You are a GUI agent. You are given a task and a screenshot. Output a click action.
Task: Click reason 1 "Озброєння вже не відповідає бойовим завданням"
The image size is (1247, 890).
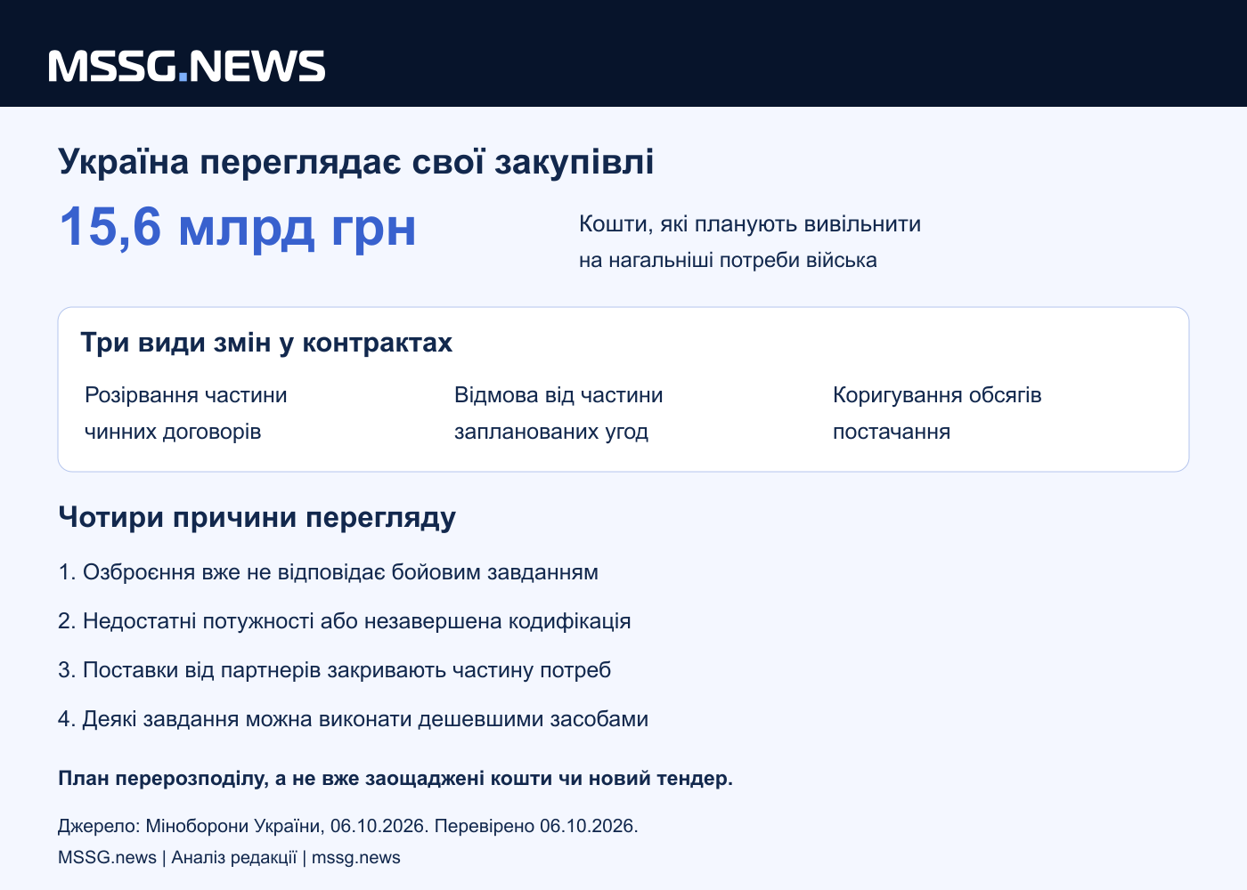(x=328, y=571)
